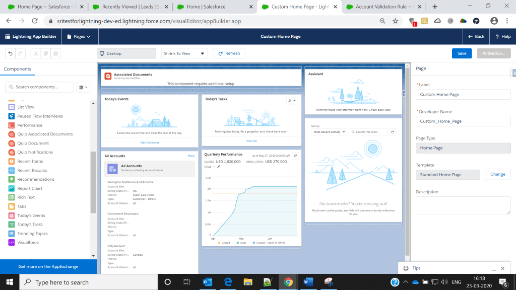Refresh the Quarterly Performance chart
Viewport: 516px width, 290px height.
tap(296, 156)
